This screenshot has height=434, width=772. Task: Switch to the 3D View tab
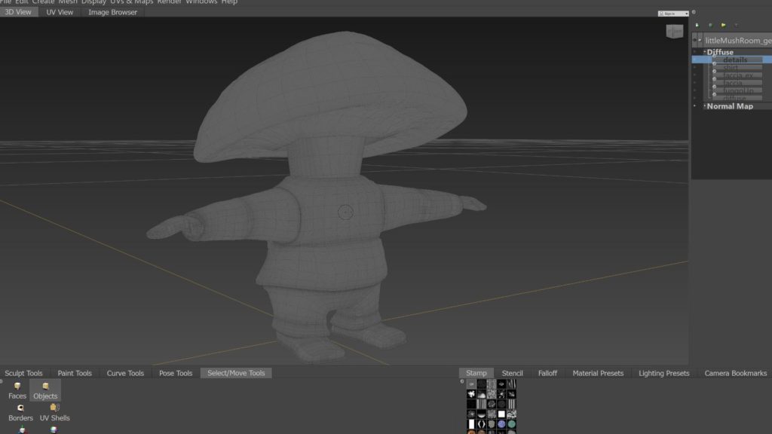pyautogui.click(x=18, y=12)
